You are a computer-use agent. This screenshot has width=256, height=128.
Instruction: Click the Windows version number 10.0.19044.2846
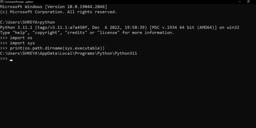point(86,7)
